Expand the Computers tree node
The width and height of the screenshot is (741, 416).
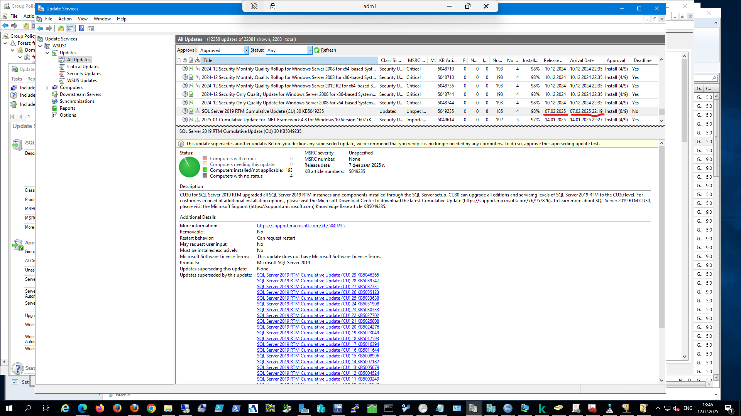tap(47, 88)
